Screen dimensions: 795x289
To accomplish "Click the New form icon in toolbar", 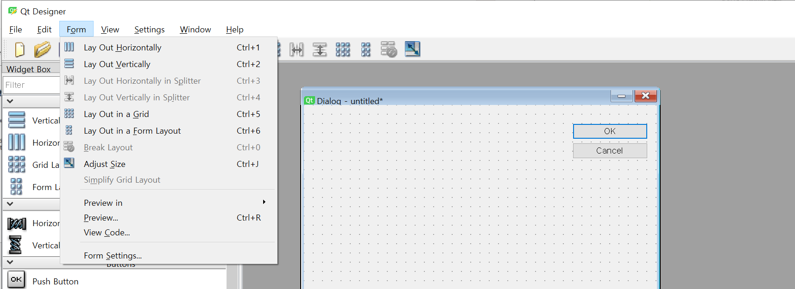I will 19,49.
